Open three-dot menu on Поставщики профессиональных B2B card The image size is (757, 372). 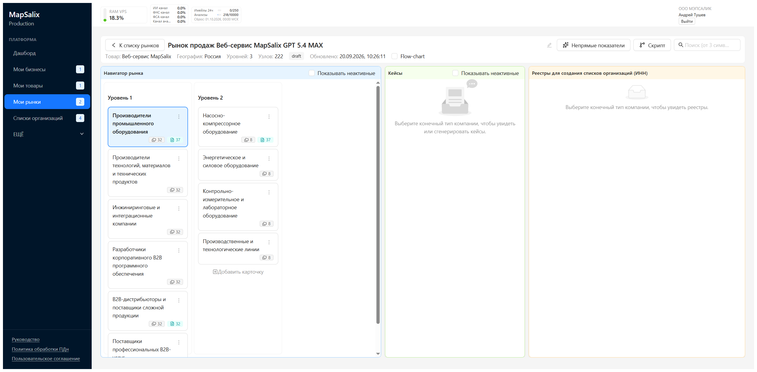pos(179,342)
